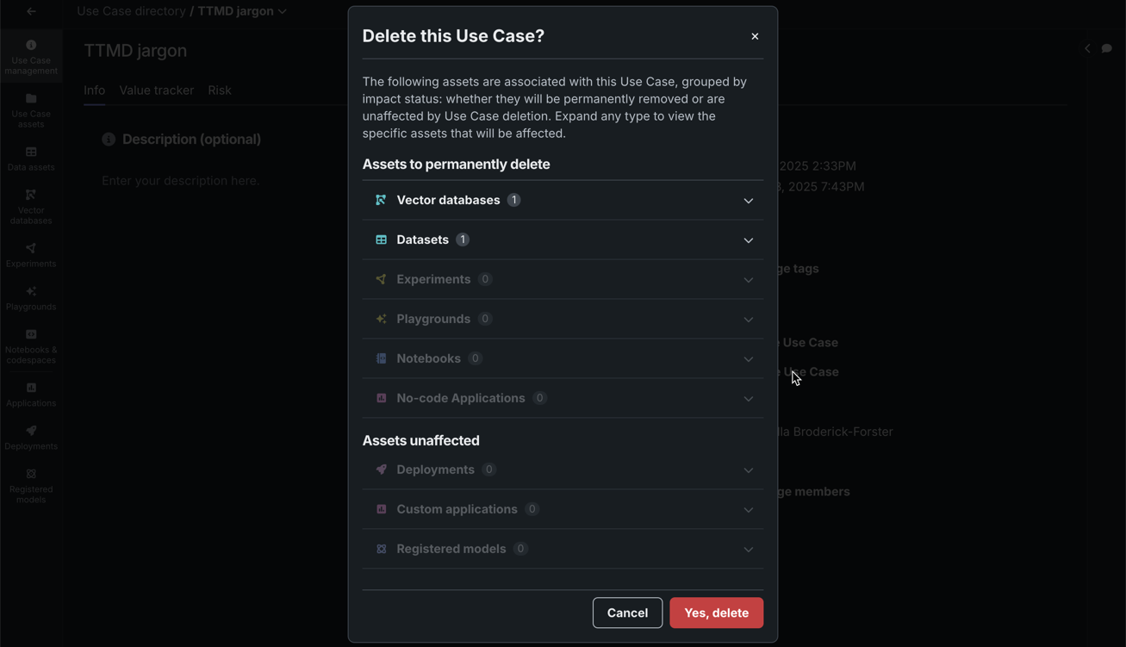Expand the Experiments asset row
Screen dimensions: 1126x647
tap(748, 280)
